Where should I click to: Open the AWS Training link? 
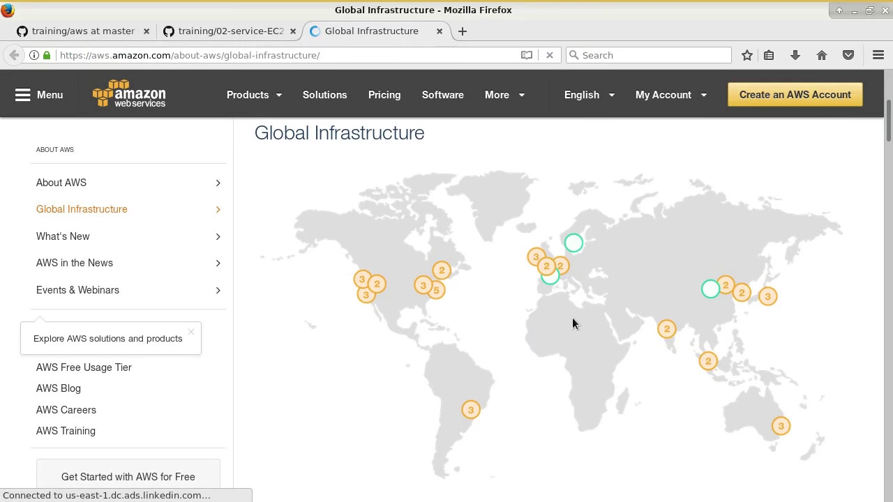click(x=66, y=431)
